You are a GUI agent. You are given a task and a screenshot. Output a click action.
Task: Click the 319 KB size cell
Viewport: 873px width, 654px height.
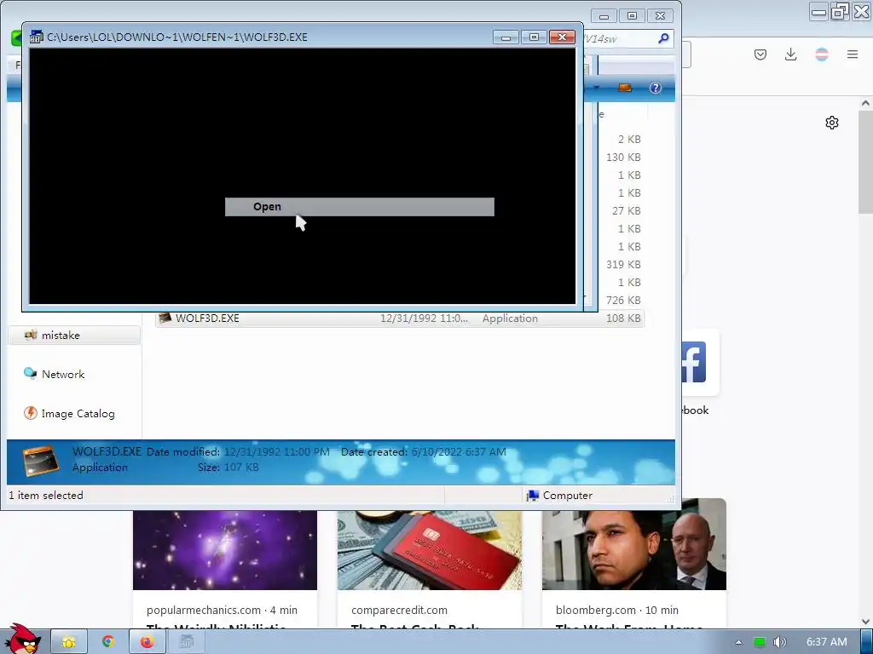[x=623, y=265]
